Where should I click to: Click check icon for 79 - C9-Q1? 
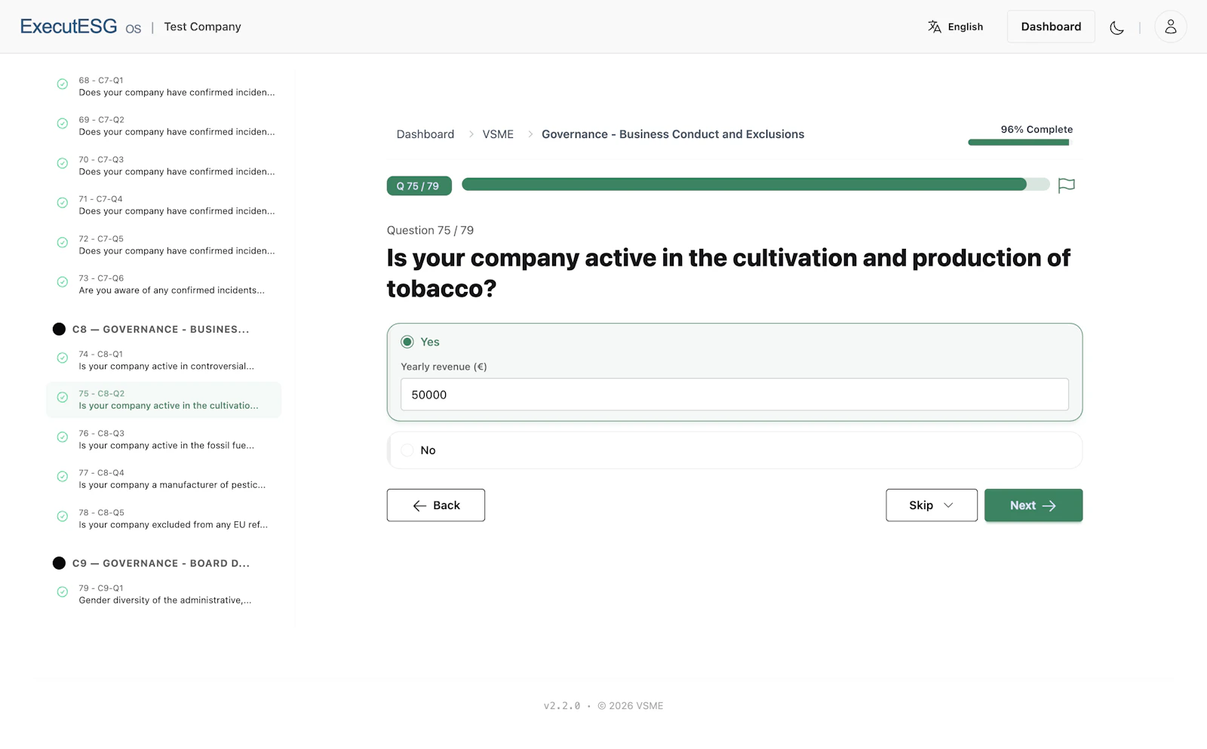(63, 592)
